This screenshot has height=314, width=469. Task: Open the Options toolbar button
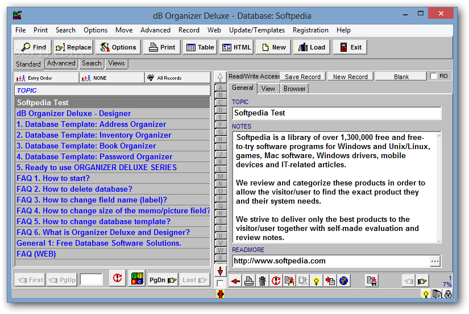[118, 47]
